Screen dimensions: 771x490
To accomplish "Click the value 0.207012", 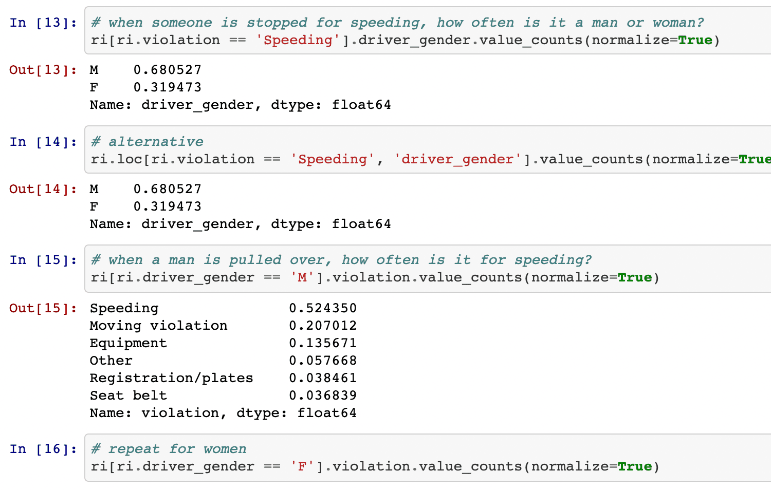I will coord(323,326).
